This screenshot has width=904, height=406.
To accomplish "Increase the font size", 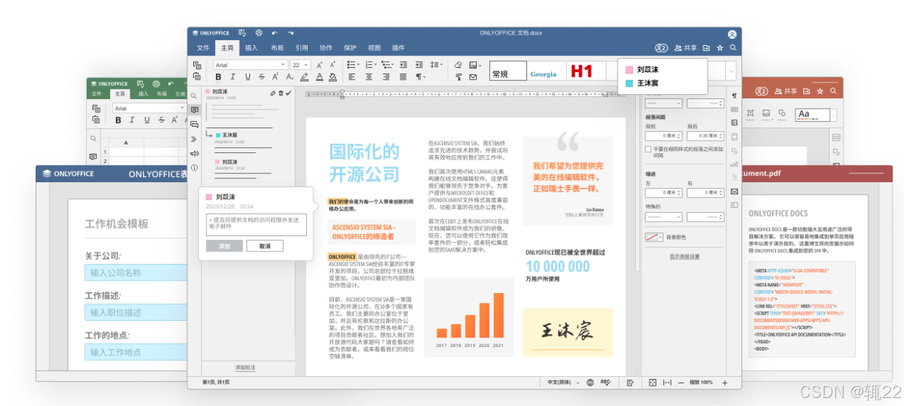I will click(319, 65).
